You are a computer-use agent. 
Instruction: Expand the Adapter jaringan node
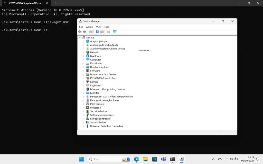(x=83, y=41)
